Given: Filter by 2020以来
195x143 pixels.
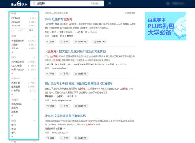Looking at the screenshot, I should click(16, 18).
